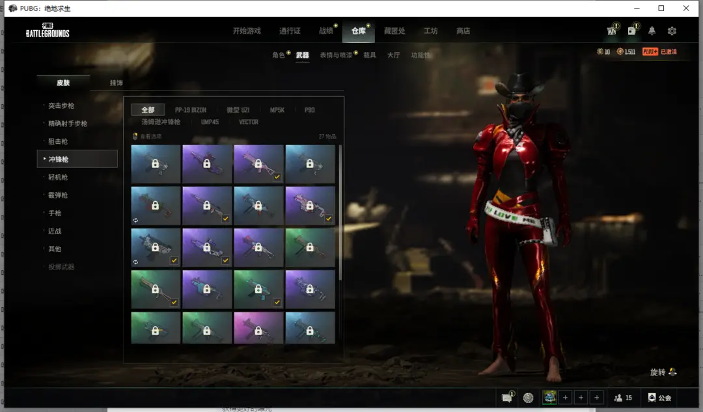Open the 商店 tab
Image resolution: width=703 pixels, height=412 pixels.
point(463,31)
